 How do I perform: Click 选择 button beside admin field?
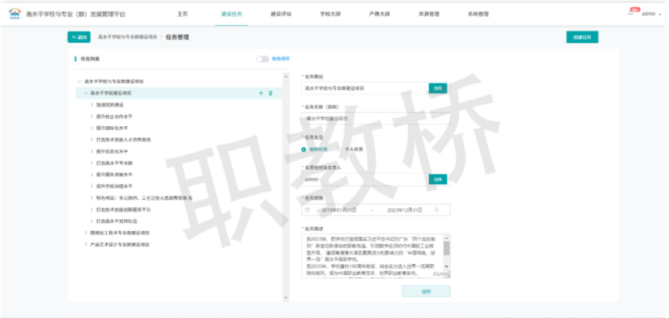[438, 179]
